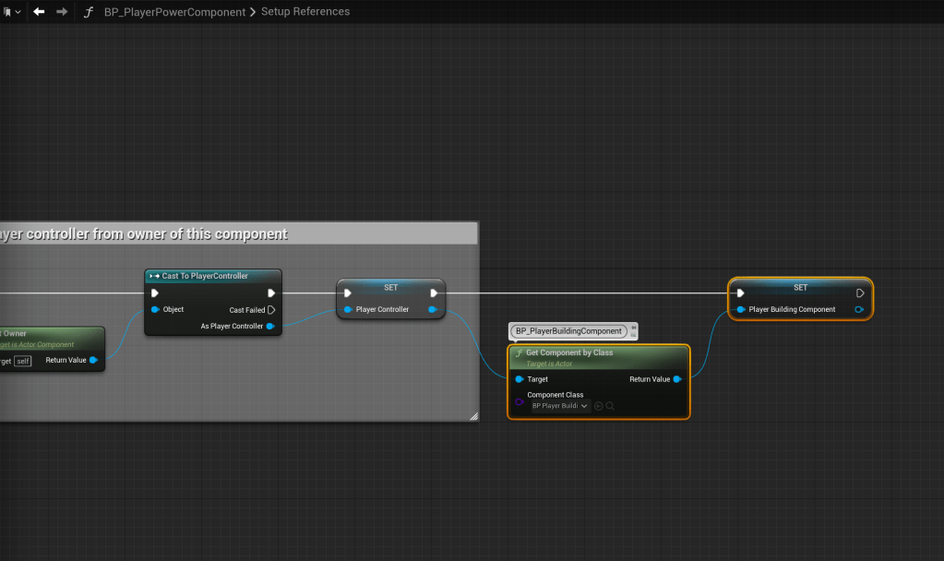Click the As Player Controller output pin
The height and width of the screenshot is (561, 944).
pyautogui.click(x=270, y=327)
